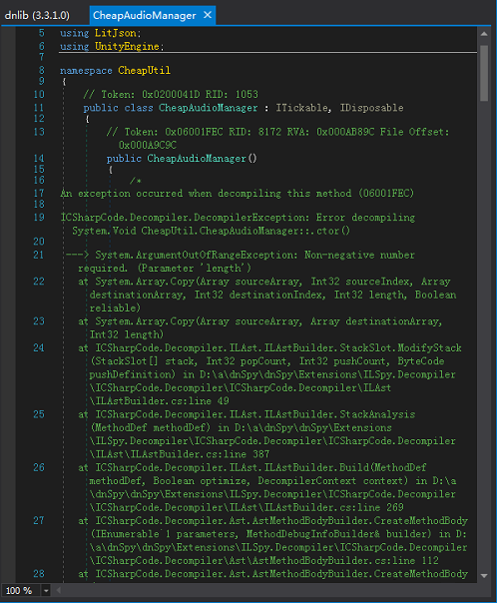Click the vertical scrollbar up arrow
This screenshot has height=603, width=497.
pos(484,34)
